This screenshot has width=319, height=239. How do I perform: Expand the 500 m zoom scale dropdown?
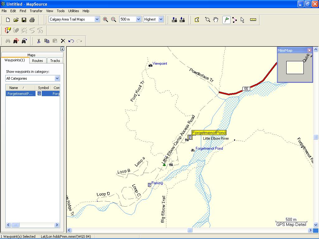click(x=138, y=19)
